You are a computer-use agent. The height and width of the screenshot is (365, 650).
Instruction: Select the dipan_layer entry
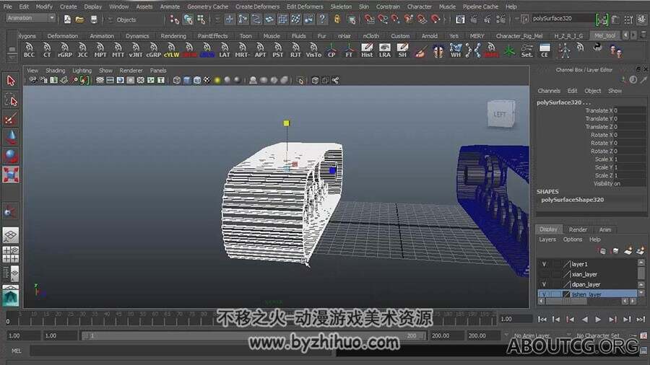tap(587, 284)
